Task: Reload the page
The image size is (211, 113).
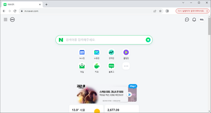Action: [15, 11]
